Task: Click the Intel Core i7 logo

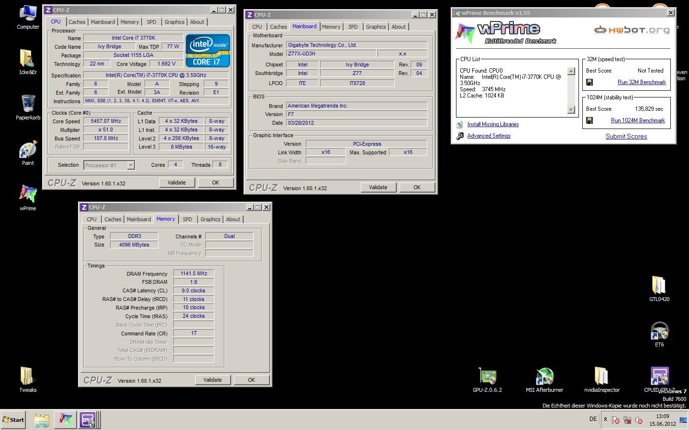Action: coord(208,50)
